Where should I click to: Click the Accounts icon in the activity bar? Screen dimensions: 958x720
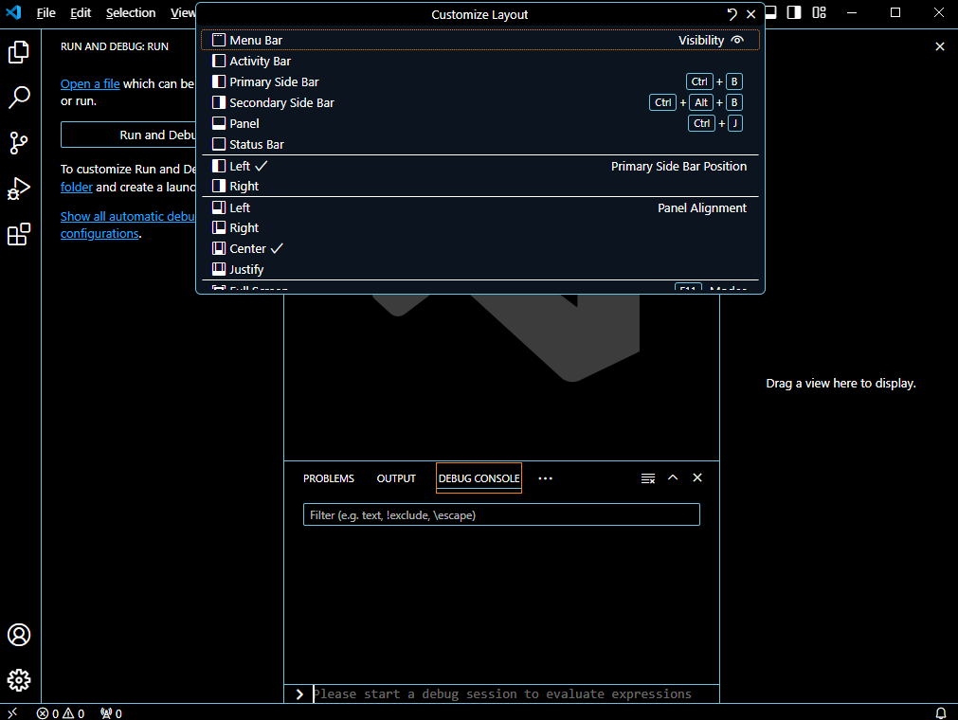click(19, 635)
